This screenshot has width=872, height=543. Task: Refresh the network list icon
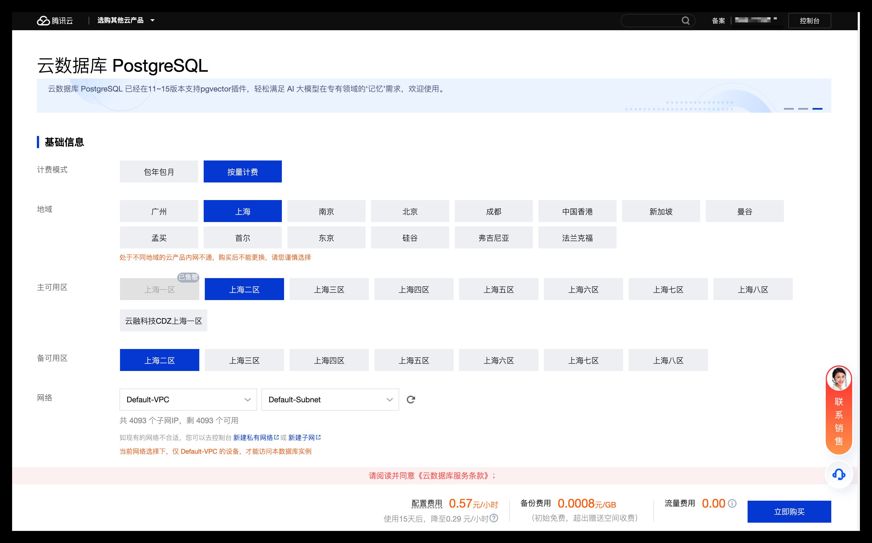click(411, 399)
